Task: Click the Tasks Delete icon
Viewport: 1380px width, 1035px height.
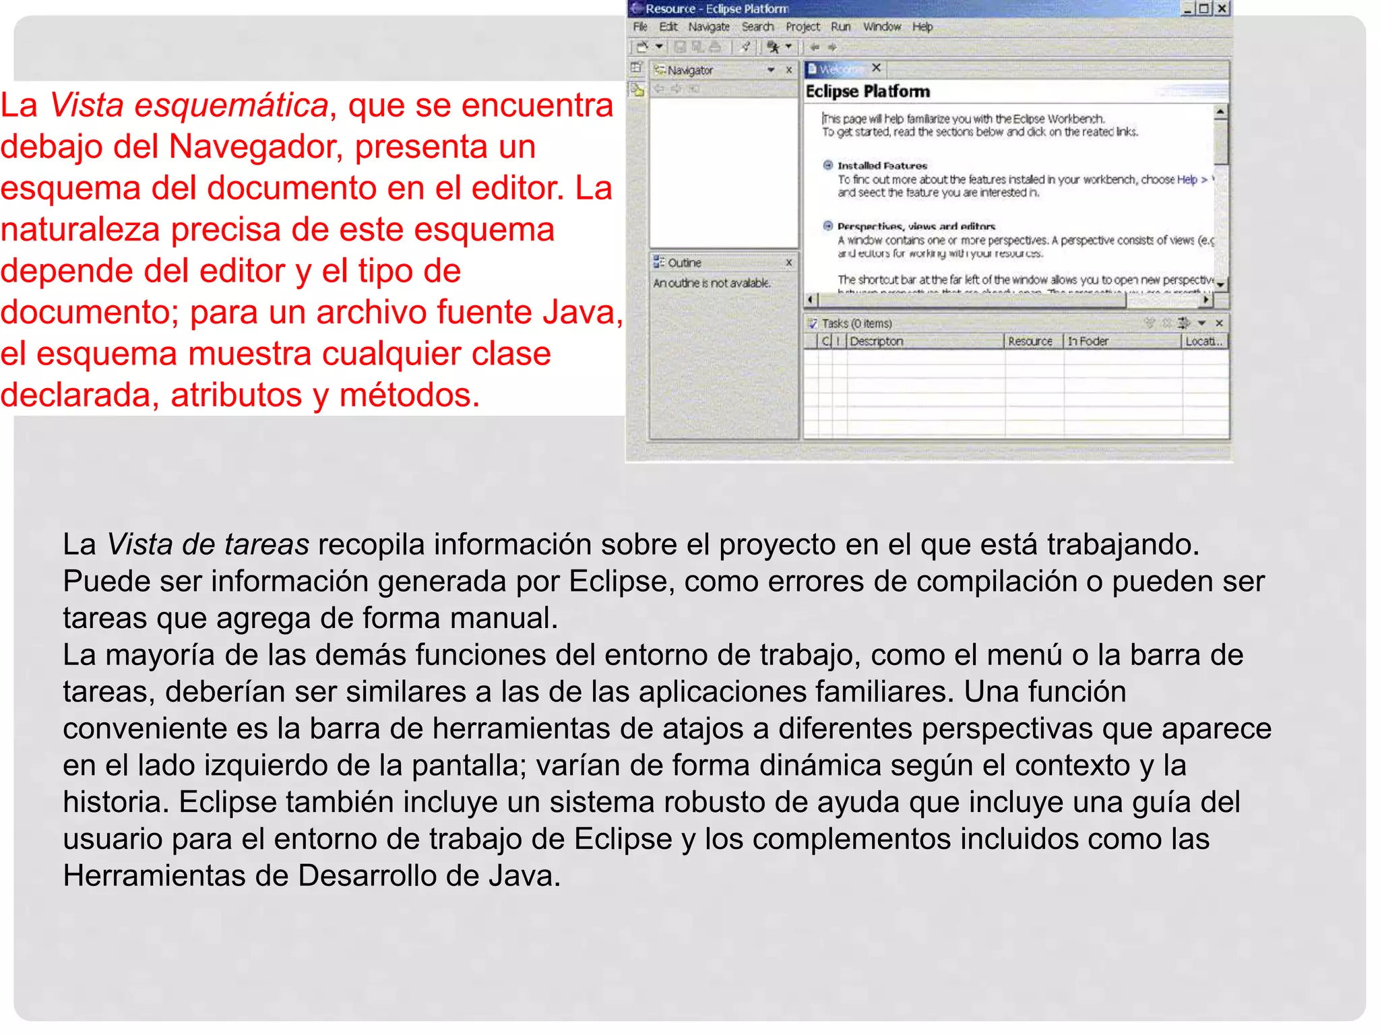Action: [x=1166, y=323]
